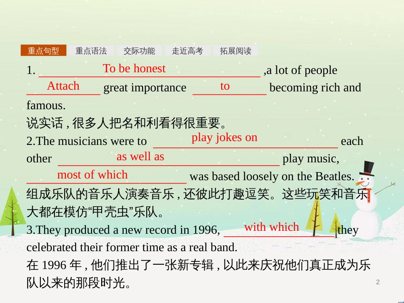Click the Chinese line starting '组成乐队的音乐人'
This screenshot has width=404, height=303.
tap(197, 194)
